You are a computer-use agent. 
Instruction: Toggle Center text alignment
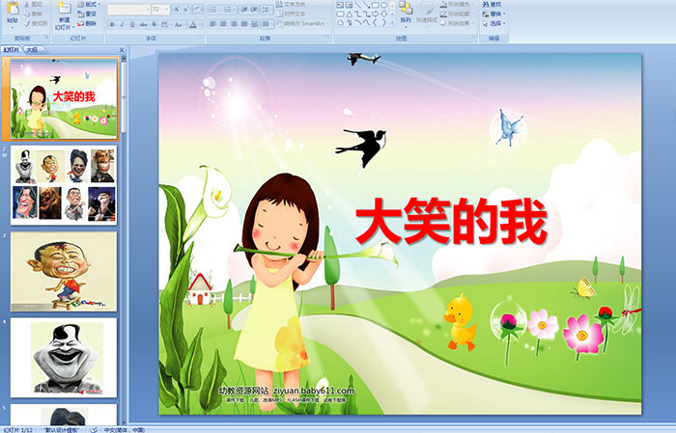click(223, 24)
